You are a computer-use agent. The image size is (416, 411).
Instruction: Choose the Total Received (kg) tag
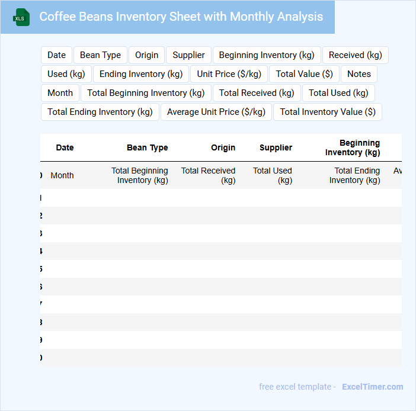click(257, 93)
